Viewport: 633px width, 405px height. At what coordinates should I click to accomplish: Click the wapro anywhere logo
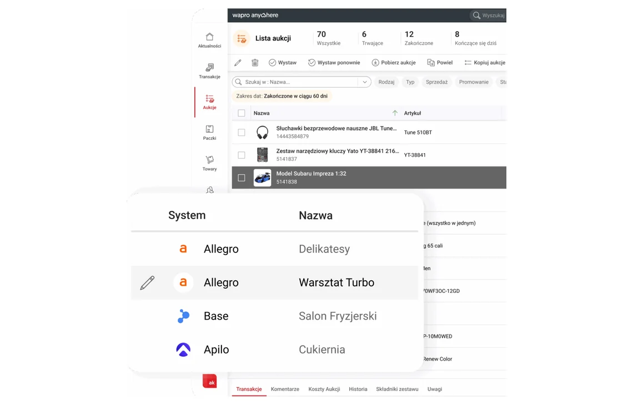(255, 16)
